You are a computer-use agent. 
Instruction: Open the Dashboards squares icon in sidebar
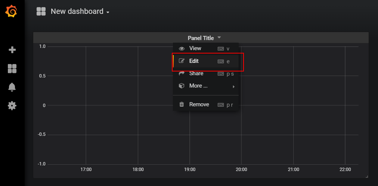coord(12,68)
